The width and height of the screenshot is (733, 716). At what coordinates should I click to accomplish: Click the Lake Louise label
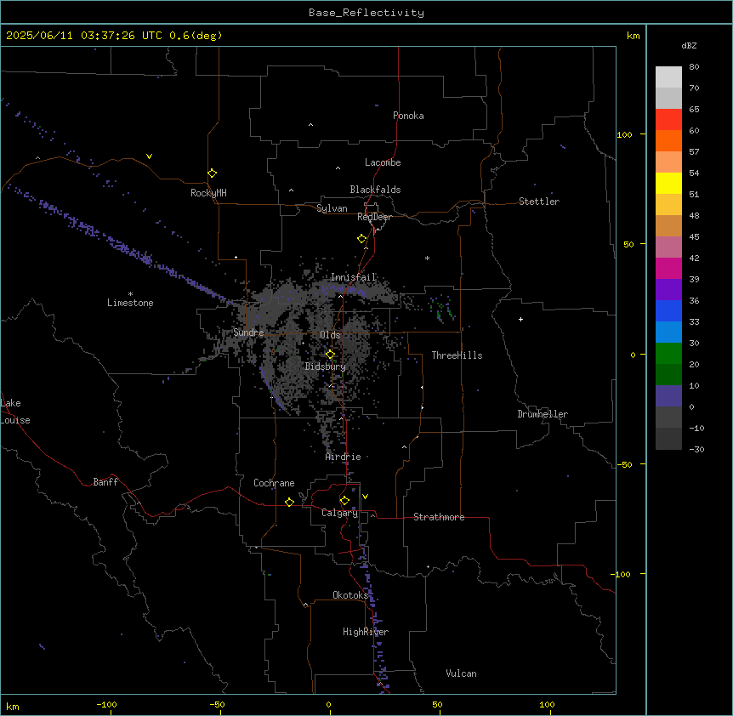15,412
